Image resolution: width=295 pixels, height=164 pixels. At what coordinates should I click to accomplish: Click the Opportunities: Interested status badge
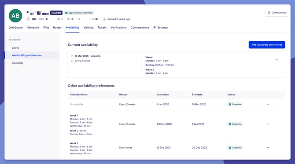[79, 13]
